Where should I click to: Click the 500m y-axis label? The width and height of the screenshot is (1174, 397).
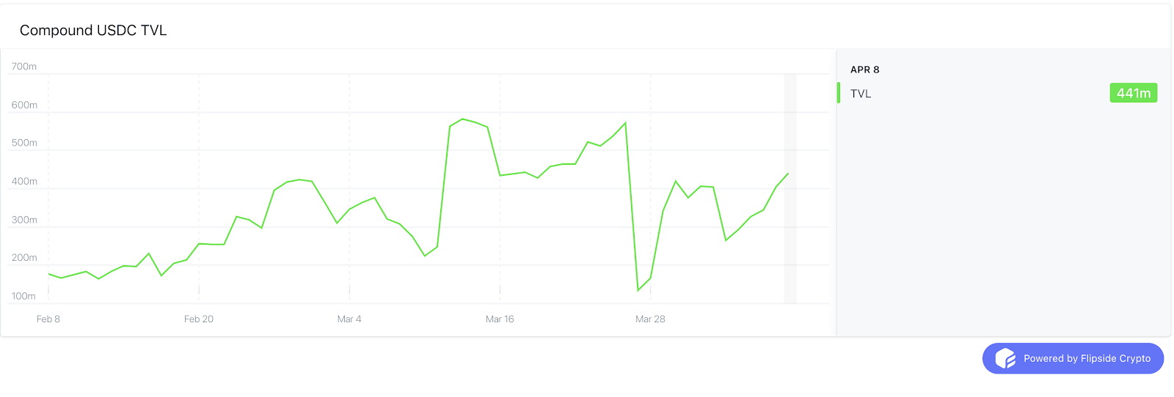coord(24,143)
